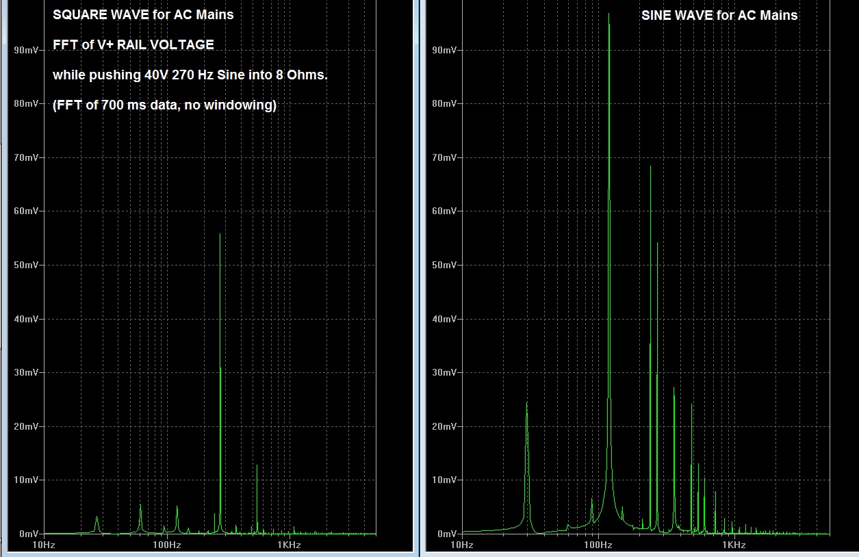Screen dimensions: 859x557
Task: Click the "SQUARE WAVE for AC Mains" title
Action: click(143, 14)
